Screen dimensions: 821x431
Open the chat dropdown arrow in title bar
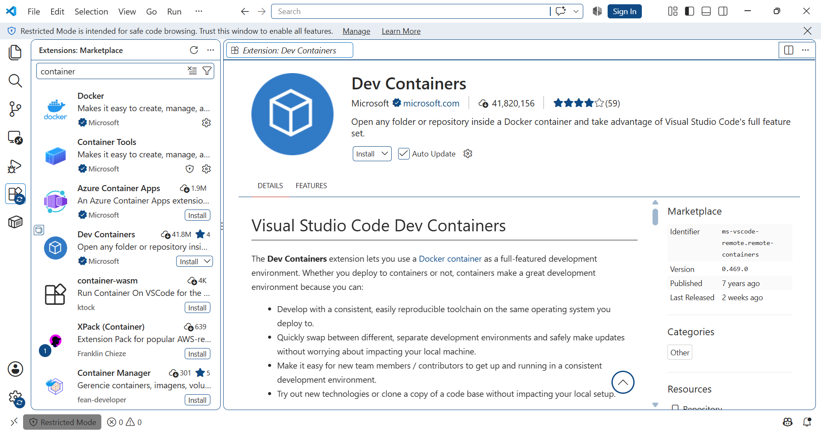click(576, 12)
